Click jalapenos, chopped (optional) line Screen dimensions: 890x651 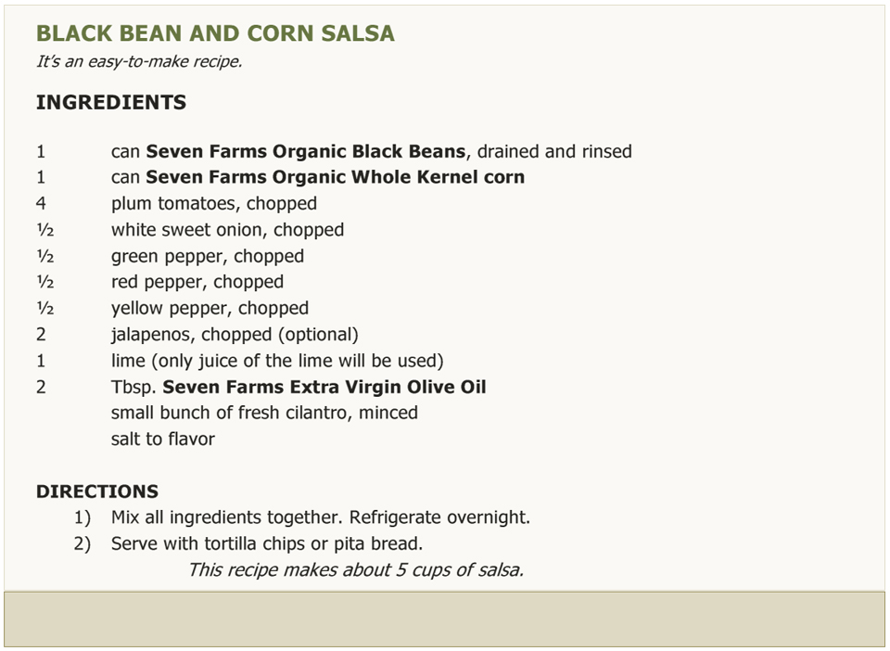[x=235, y=335]
